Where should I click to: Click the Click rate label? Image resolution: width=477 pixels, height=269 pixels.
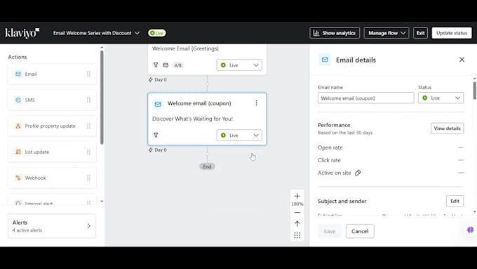[x=329, y=160]
